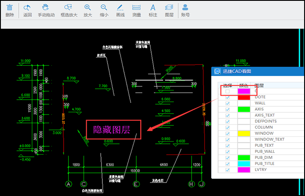Image resolution: width=305 pixels, height=196 pixels.
Task: Select the PUB_TITLE layer name
Action: 264,163
